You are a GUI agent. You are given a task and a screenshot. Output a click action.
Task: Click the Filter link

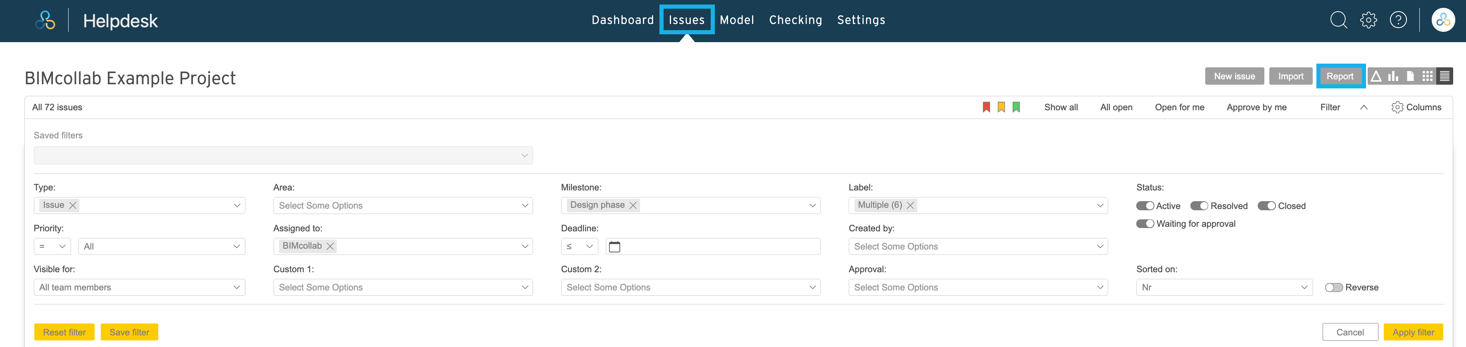[x=1330, y=107]
